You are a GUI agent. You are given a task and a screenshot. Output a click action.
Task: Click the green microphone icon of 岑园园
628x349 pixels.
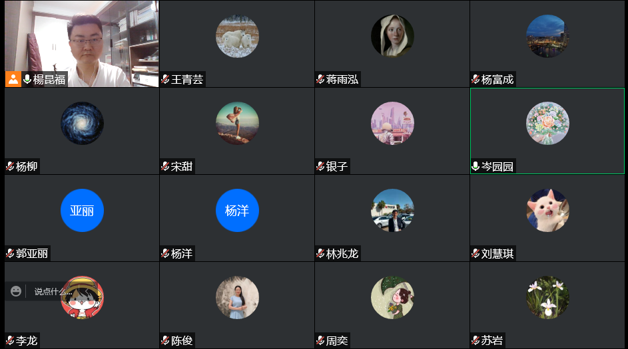(475, 166)
